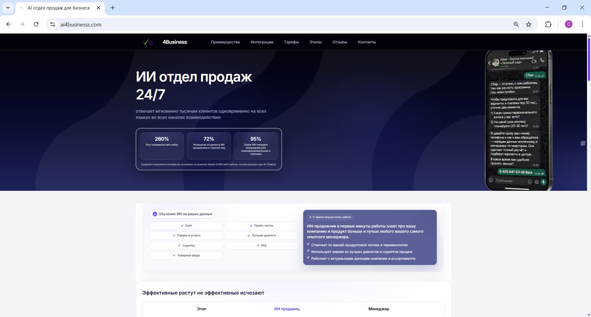Switch to the "ИИ продавец" column tab
Screen dimensions: 591x317
pyautogui.click(x=287, y=309)
